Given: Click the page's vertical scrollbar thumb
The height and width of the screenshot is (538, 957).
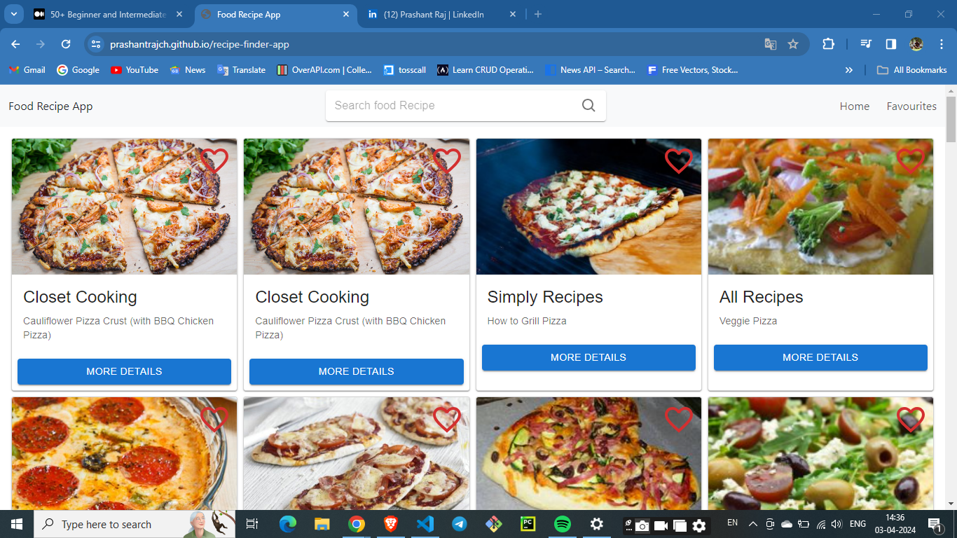Looking at the screenshot, I should tap(951, 119).
